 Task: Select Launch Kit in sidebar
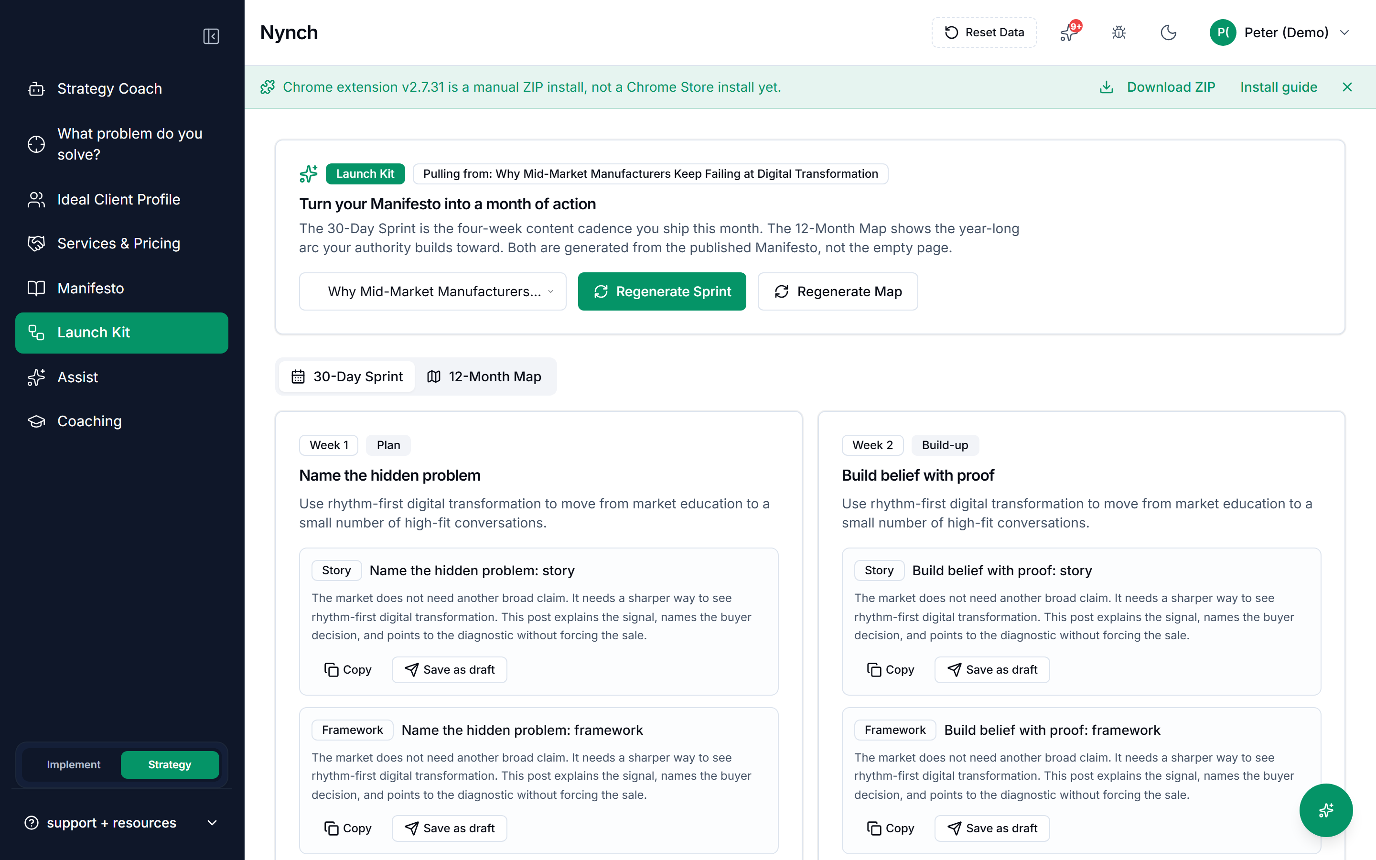[122, 333]
